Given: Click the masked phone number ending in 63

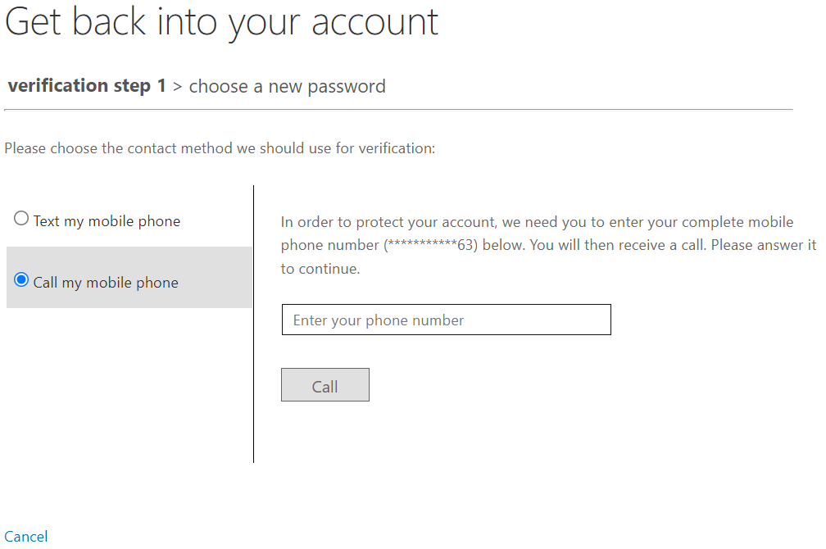Looking at the screenshot, I should tap(431, 246).
